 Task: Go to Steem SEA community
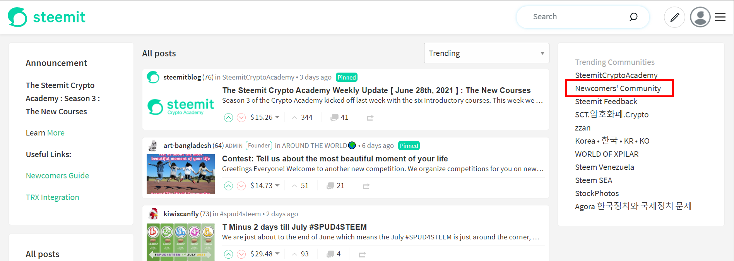click(x=594, y=180)
